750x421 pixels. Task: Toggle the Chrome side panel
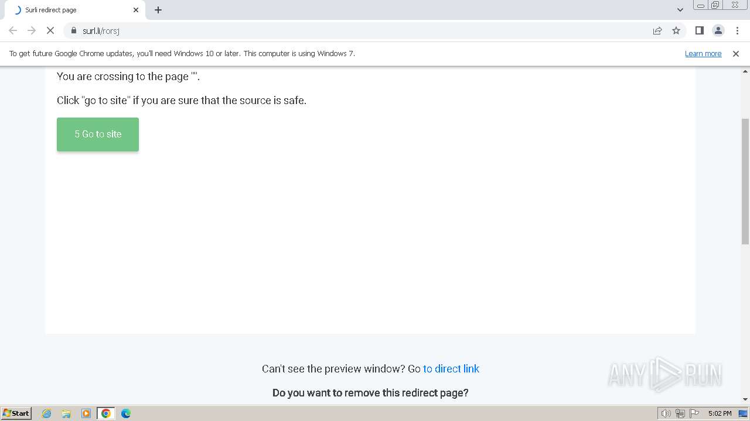[699, 30]
